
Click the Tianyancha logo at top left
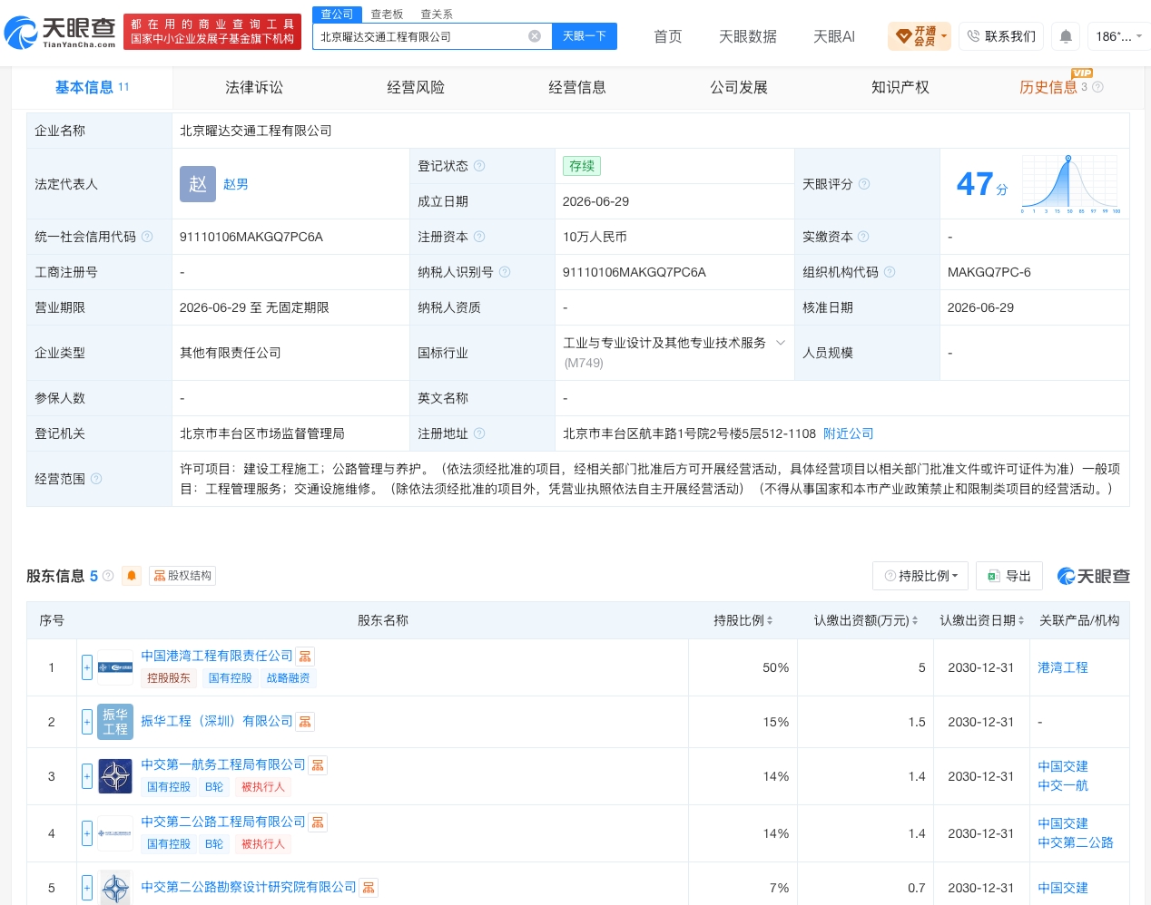[x=60, y=33]
